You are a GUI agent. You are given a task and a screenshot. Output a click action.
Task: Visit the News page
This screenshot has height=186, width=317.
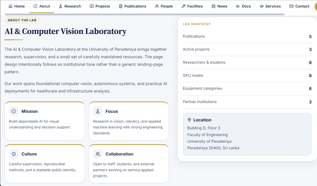(220, 6)
